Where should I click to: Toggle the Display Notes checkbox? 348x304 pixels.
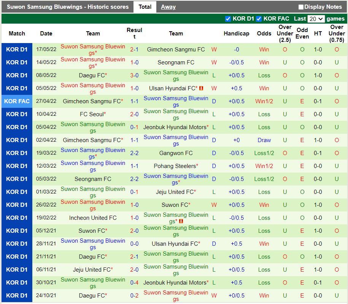[x=301, y=6]
